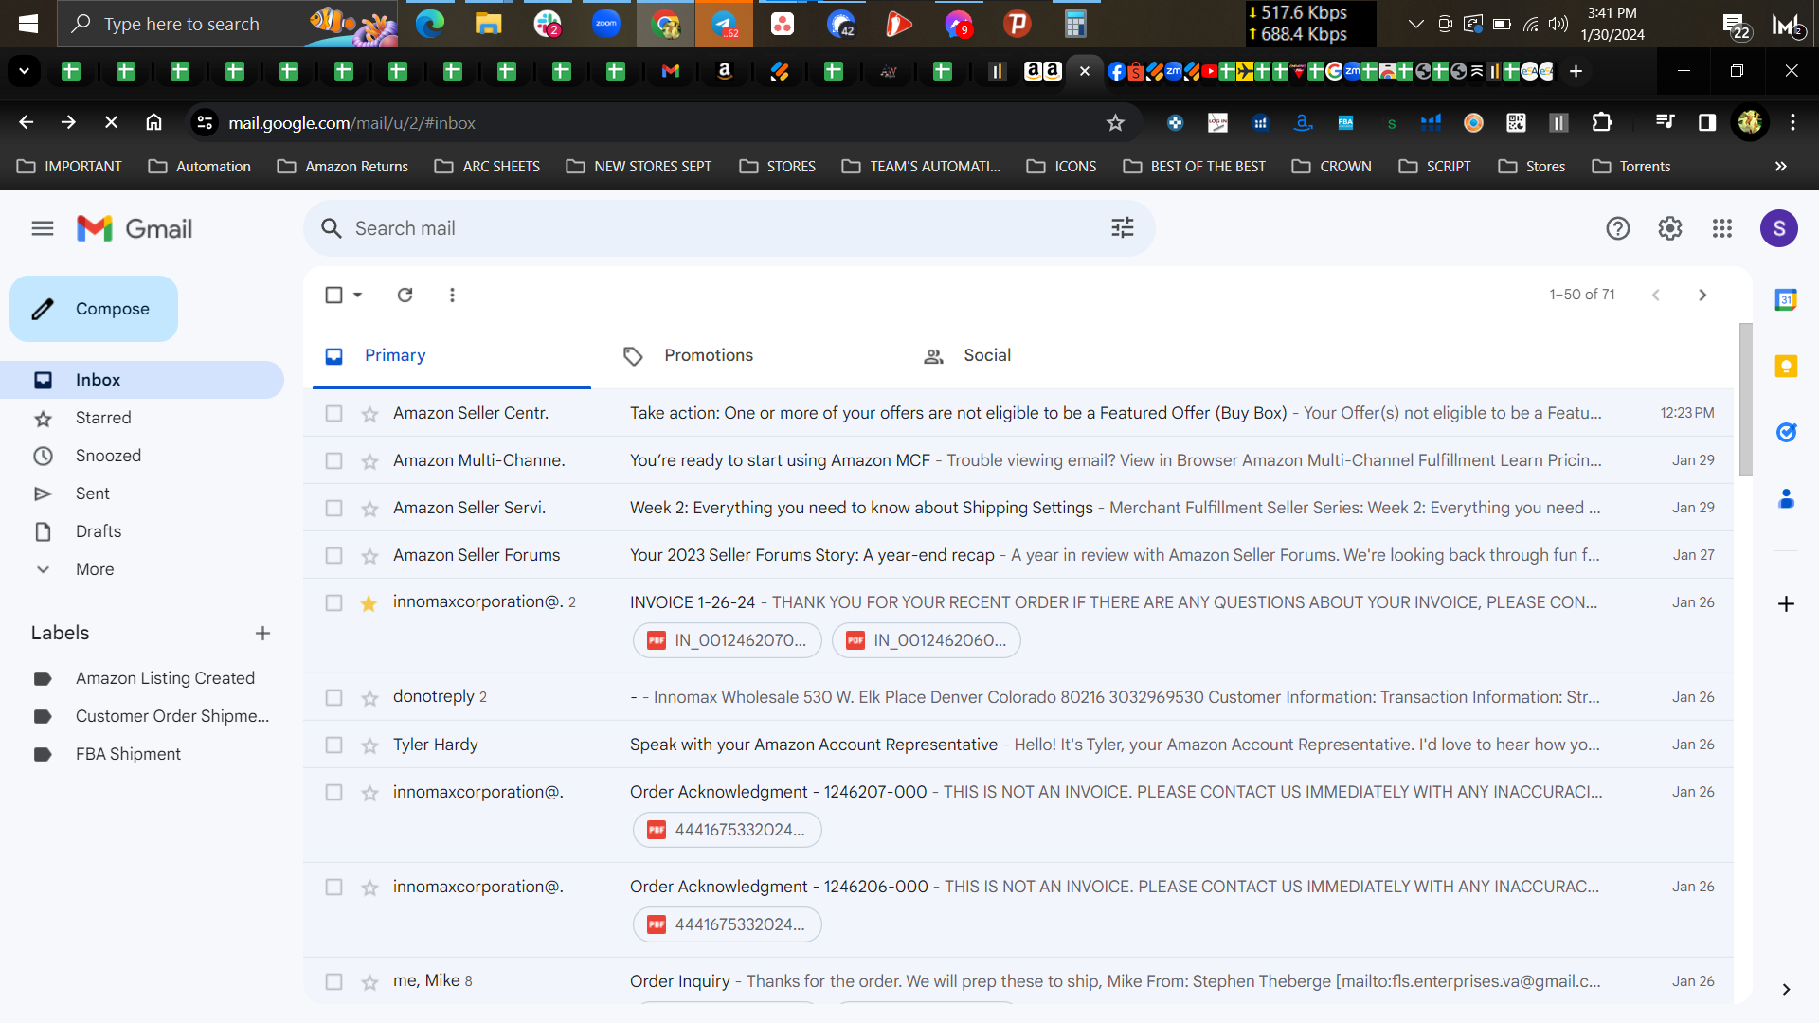Compose a new email

click(94, 309)
